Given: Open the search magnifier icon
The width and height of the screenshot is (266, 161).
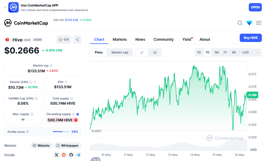Looking at the screenshot, I should [x=240, y=23].
